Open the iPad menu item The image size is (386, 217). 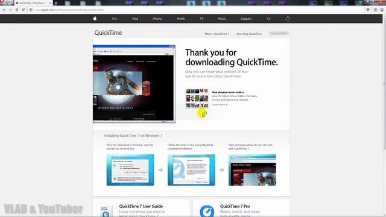click(135, 19)
